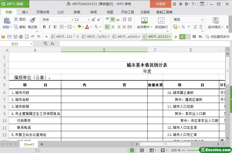Toggle Italic formatting
Image resolution: width=232 pixels, height=153 pixels.
50,27
